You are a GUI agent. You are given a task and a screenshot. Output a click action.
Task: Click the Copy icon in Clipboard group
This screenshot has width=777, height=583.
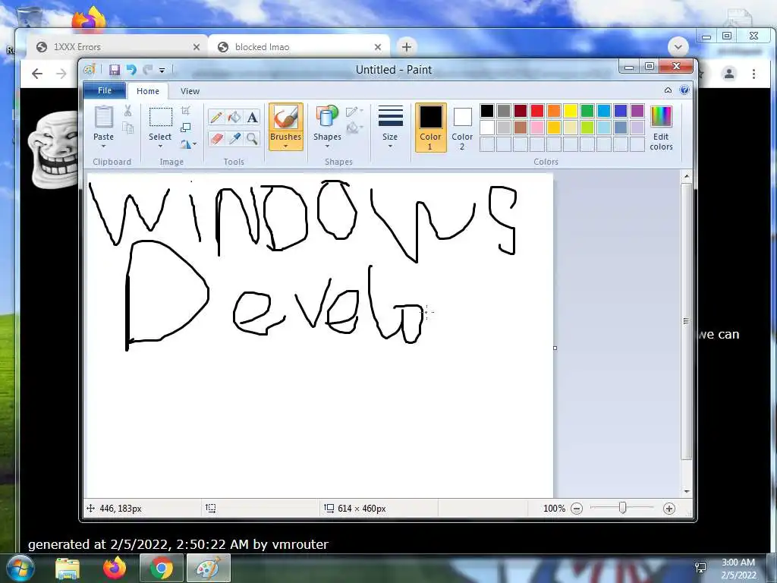pos(127,128)
